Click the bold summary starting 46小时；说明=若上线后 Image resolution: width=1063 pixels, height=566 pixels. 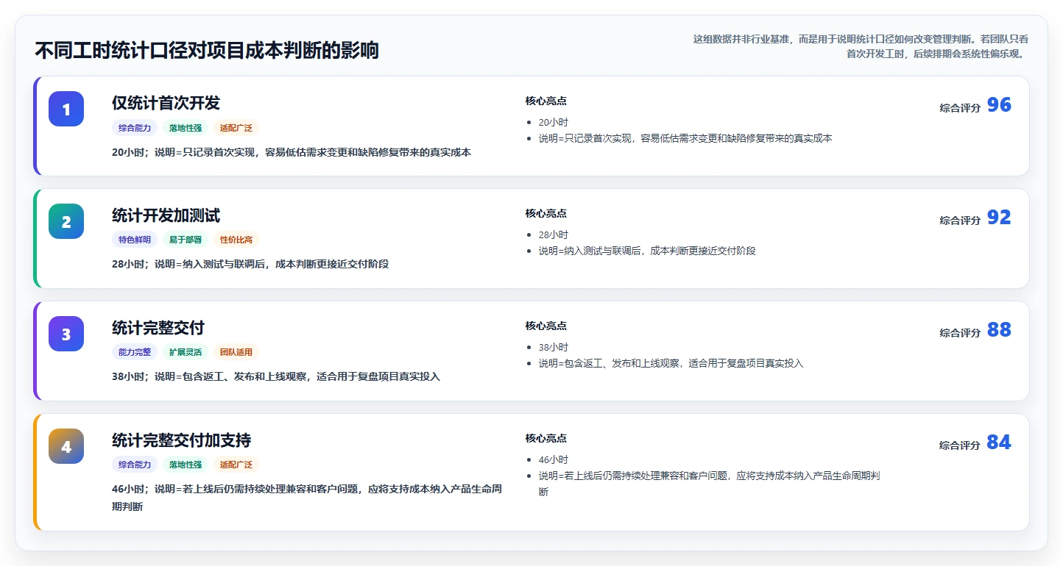pos(307,498)
